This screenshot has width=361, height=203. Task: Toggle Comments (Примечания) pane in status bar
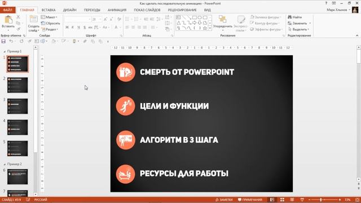pyautogui.click(x=250, y=200)
